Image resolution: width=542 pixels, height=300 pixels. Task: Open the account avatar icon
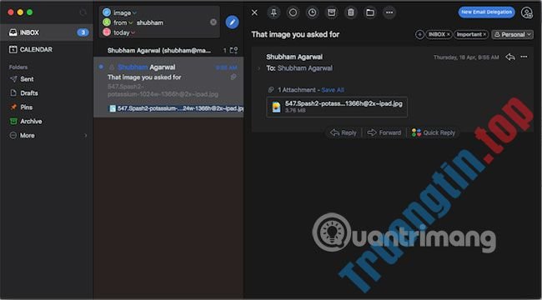tap(526, 12)
